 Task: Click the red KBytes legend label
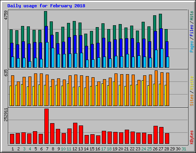click(x=192, y=137)
